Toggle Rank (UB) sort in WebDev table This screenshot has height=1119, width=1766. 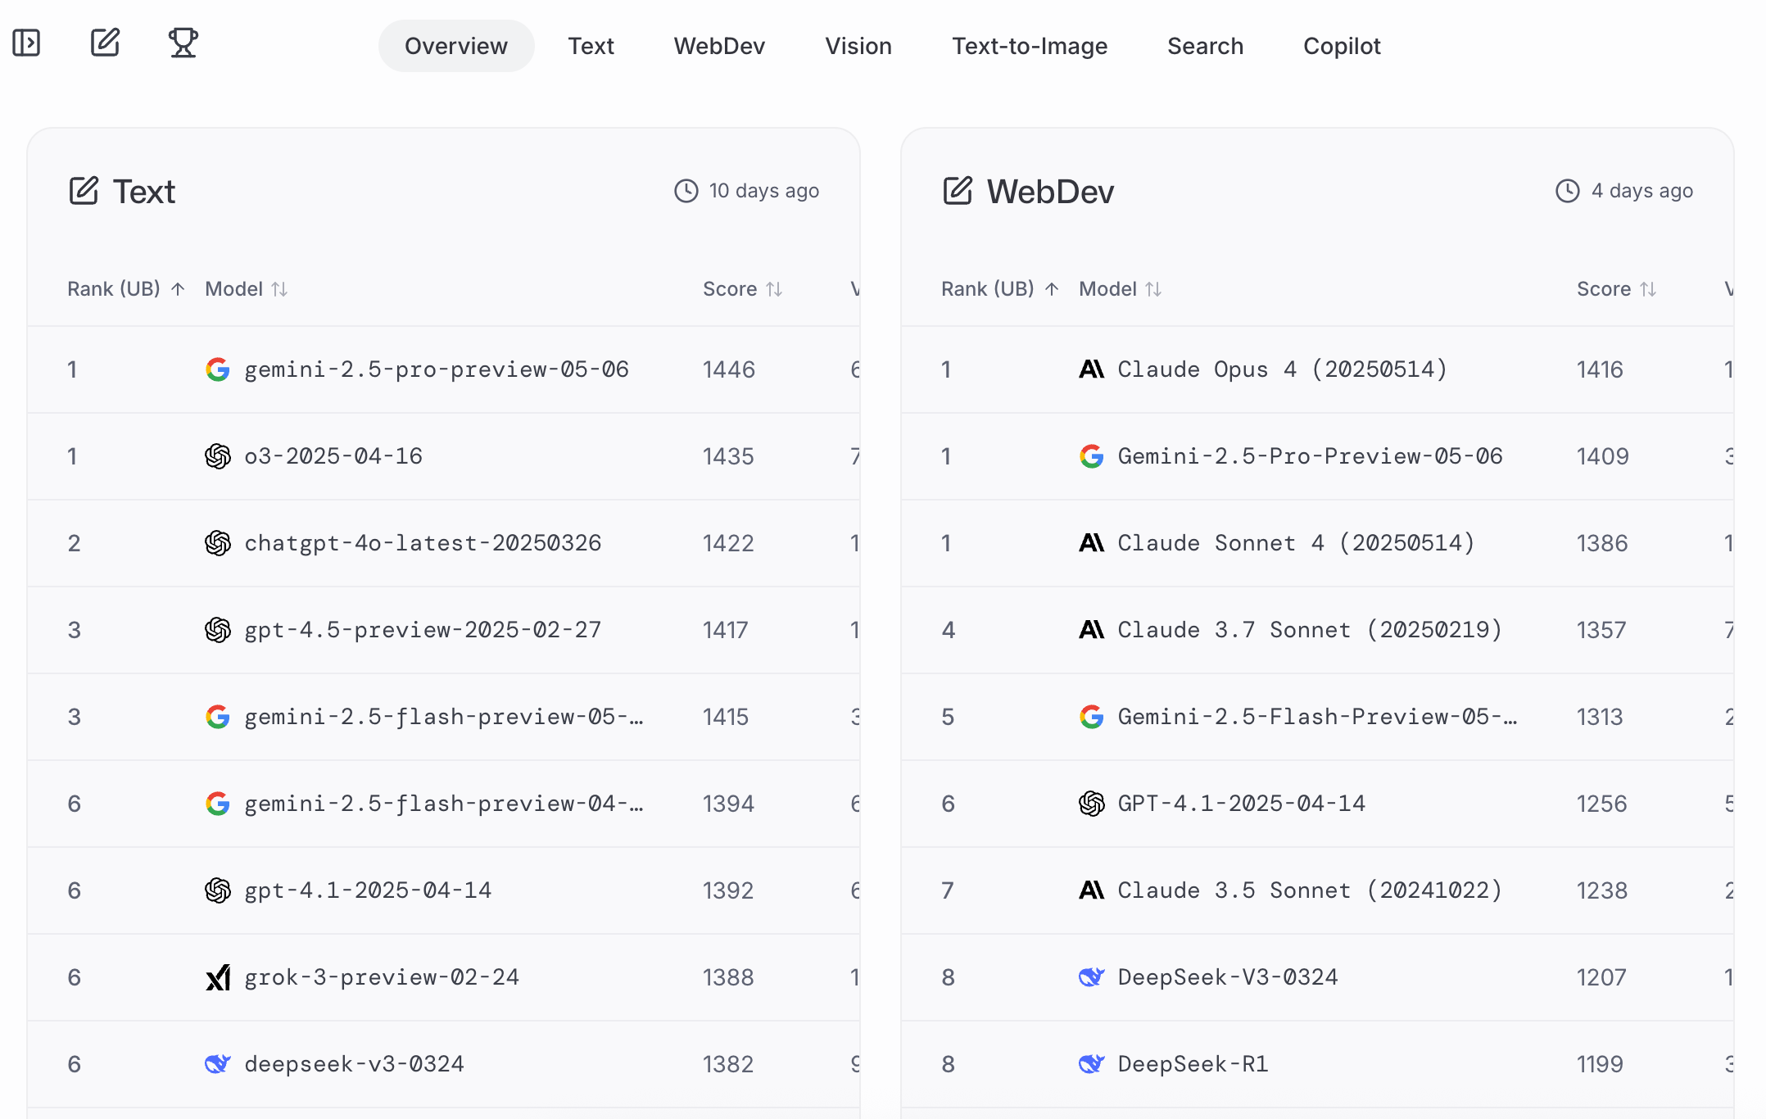pyautogui.click(x=999, y=289)
